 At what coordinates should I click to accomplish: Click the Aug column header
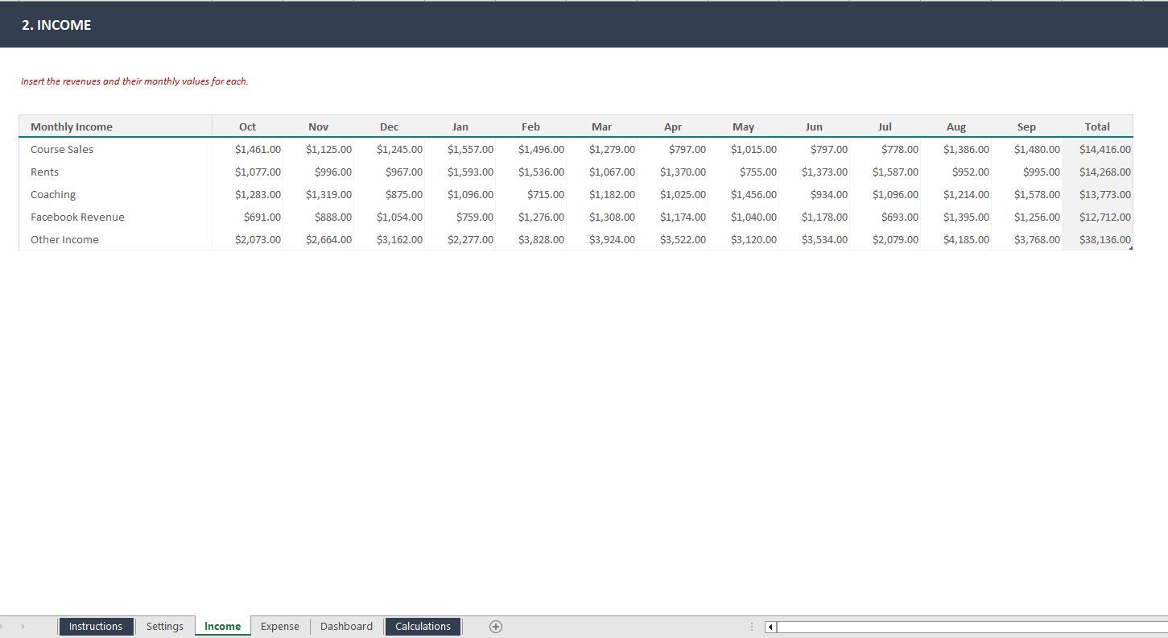pyautogui.click(x=956, y=126)
